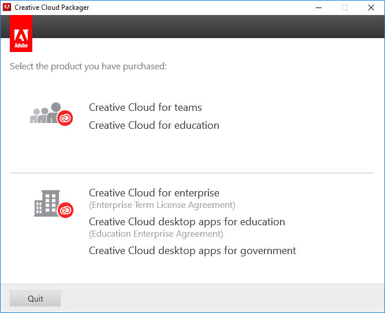Click the Enterprise Term License Agreement subtitle
This screenshot has width=385, height=313.
162,205
